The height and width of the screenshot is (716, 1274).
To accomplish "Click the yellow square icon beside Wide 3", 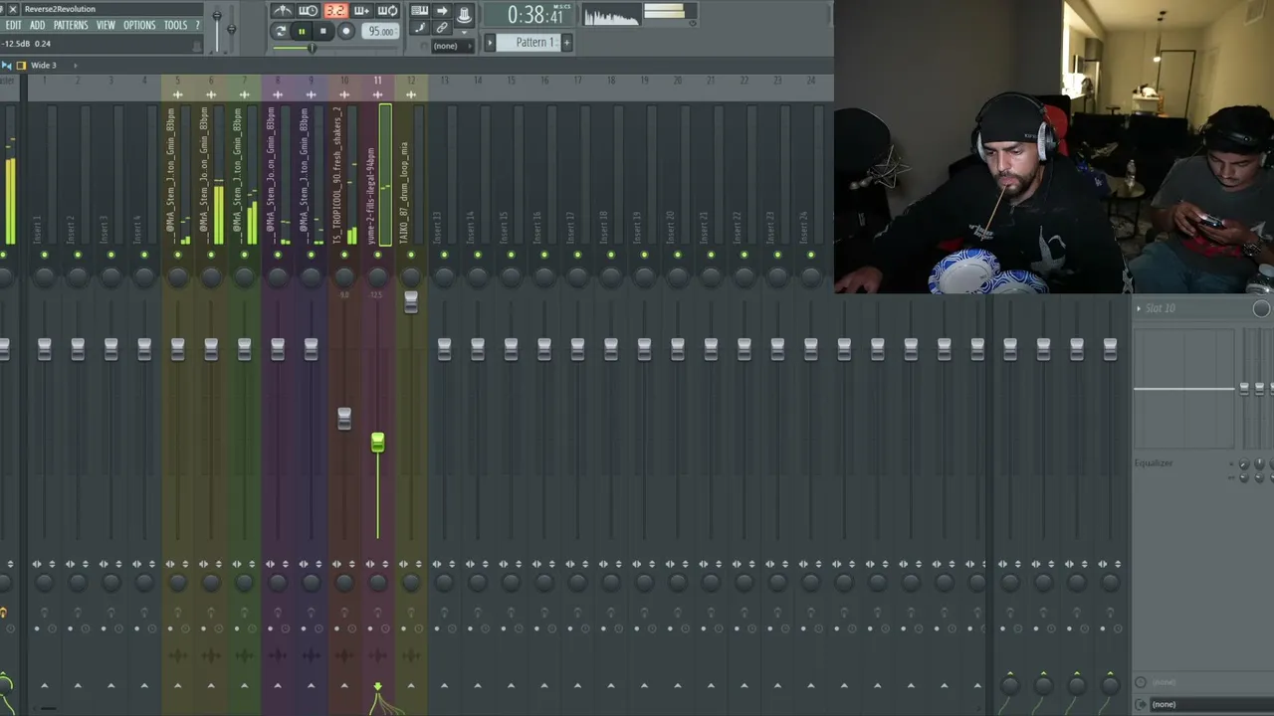I will (21, 65).
